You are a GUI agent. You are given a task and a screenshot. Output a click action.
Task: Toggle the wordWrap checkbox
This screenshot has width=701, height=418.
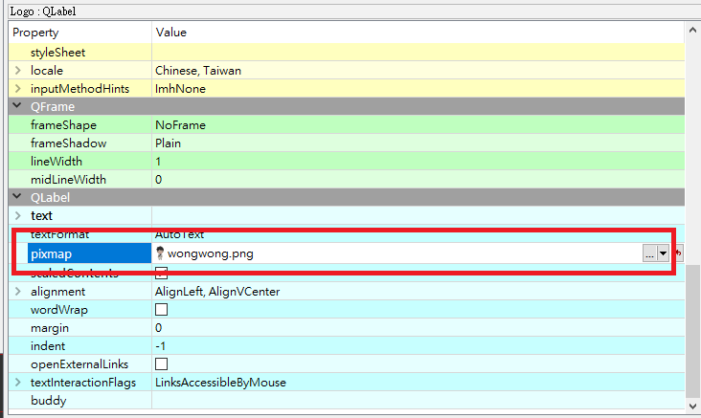point(161,309)
